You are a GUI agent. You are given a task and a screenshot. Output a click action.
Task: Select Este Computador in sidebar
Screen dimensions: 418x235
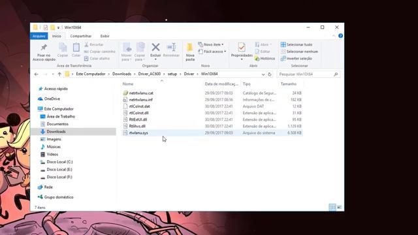click(x=59, y=109)
